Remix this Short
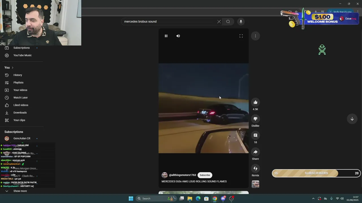 (x=255, y=169)
